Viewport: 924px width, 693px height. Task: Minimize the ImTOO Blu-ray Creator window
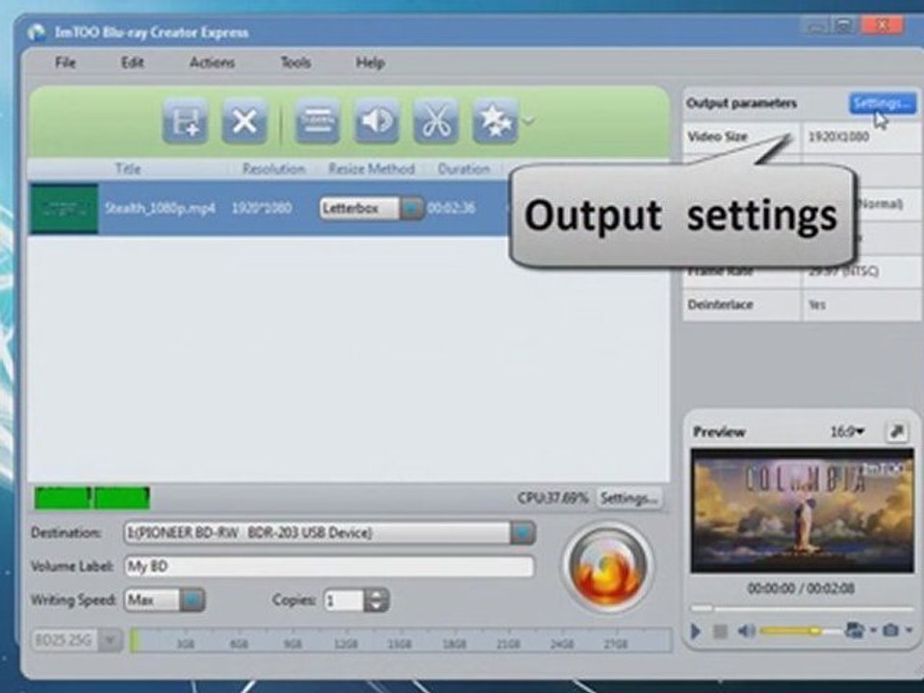point(814,25)
